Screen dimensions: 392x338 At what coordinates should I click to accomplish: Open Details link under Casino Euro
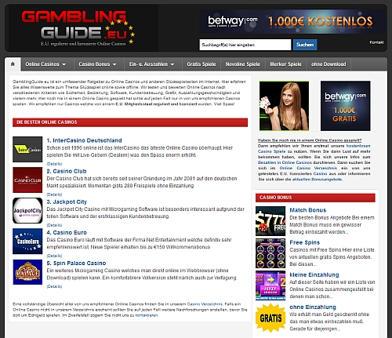coord(54,256)
